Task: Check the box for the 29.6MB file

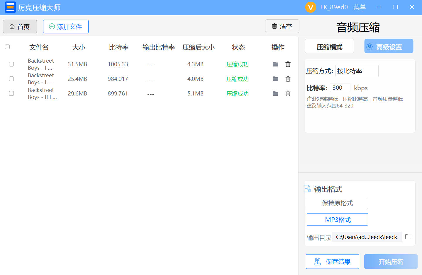Action: click(x=11, y=93)
